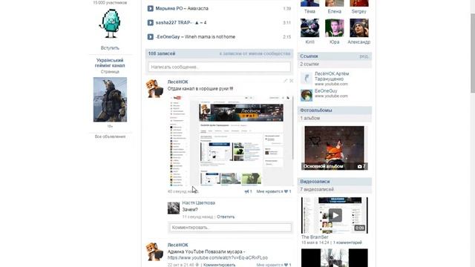This screenshot has height=267, width=475.
Task: Click ред. to edit links
Action: tap(364, 56)
